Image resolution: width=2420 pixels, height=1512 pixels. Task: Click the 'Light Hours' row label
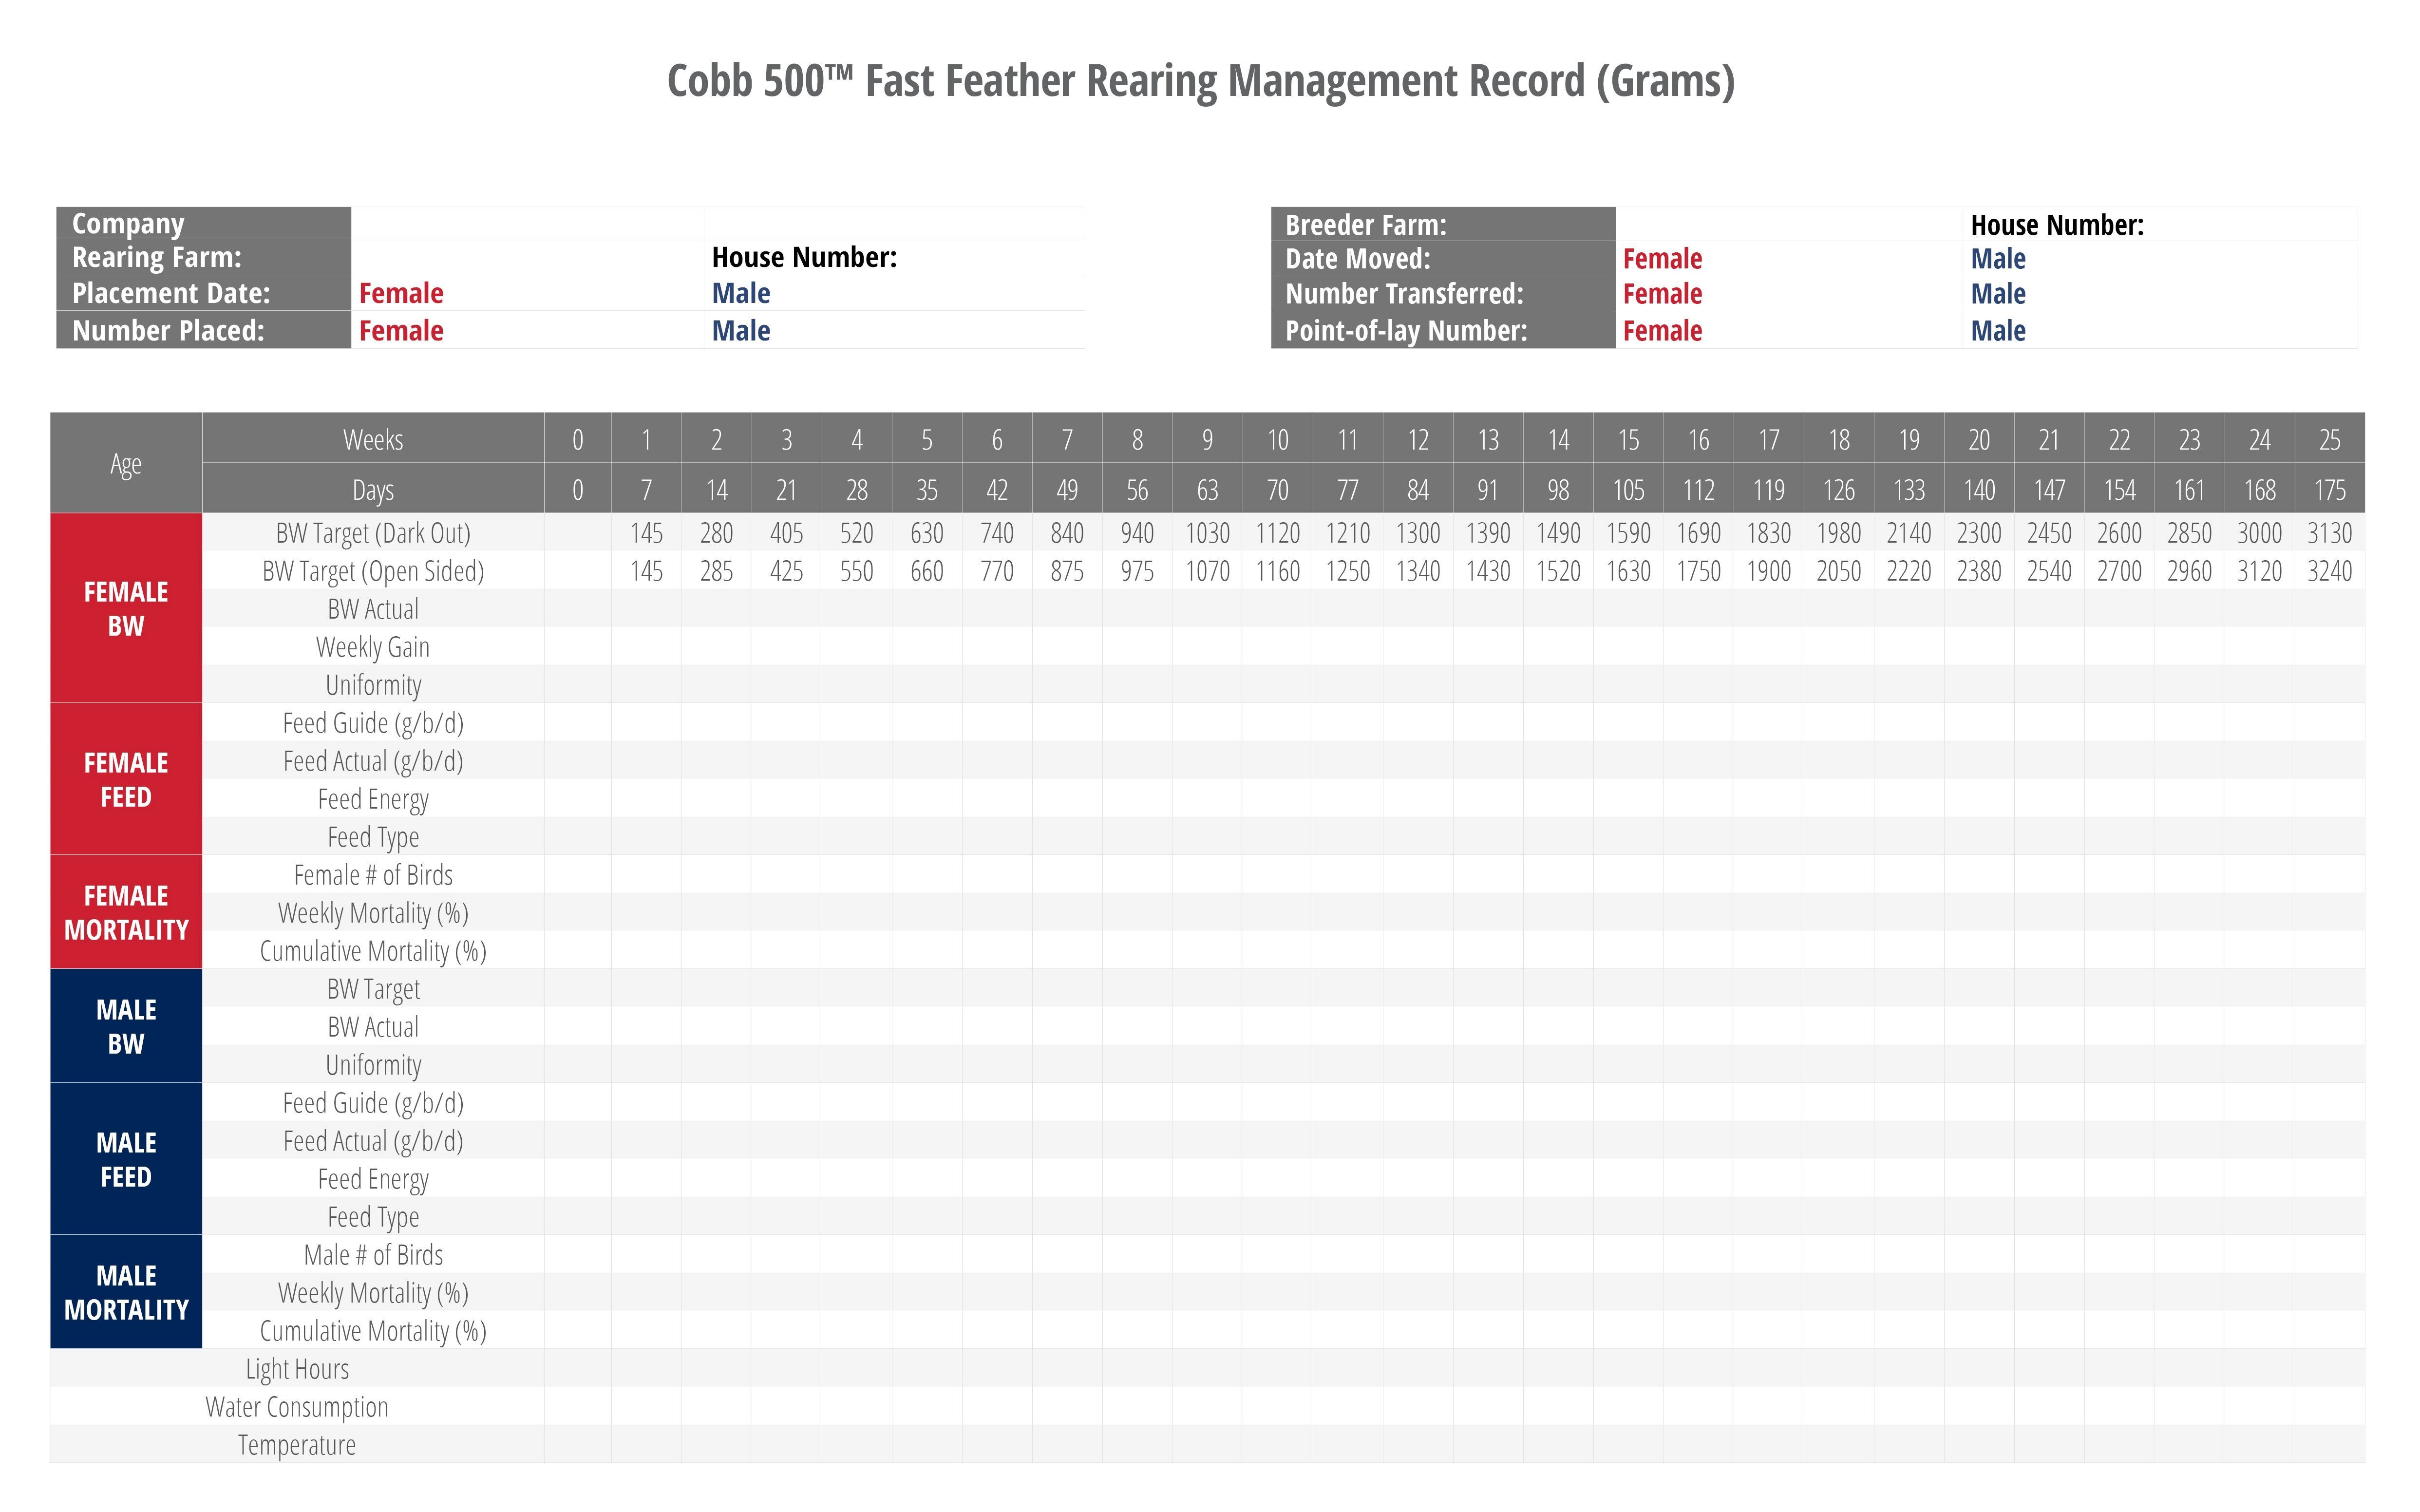(297, 1369)
